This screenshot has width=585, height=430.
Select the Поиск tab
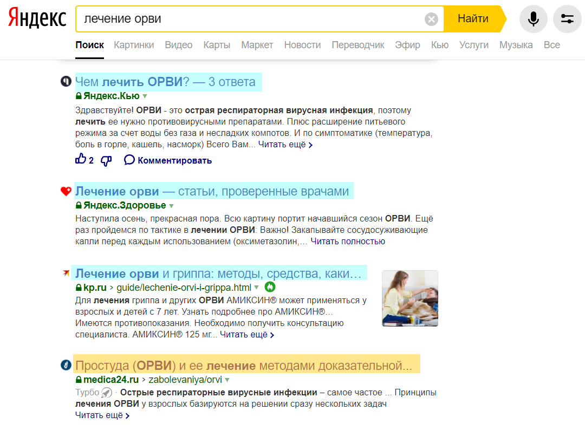point(89,45)
